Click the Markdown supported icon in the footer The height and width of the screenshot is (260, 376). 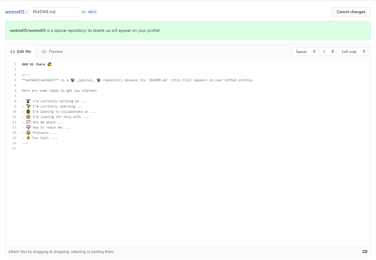click(x=365, y=251)
